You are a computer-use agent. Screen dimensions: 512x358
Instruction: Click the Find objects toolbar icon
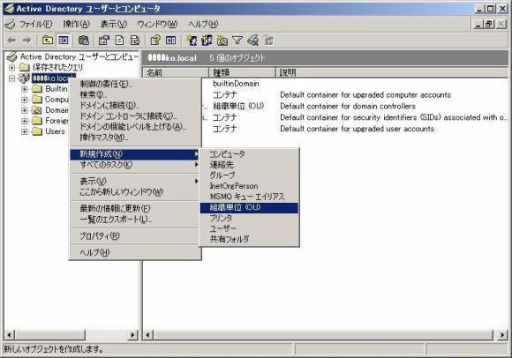pyautogui.click(x=253, y=41)
